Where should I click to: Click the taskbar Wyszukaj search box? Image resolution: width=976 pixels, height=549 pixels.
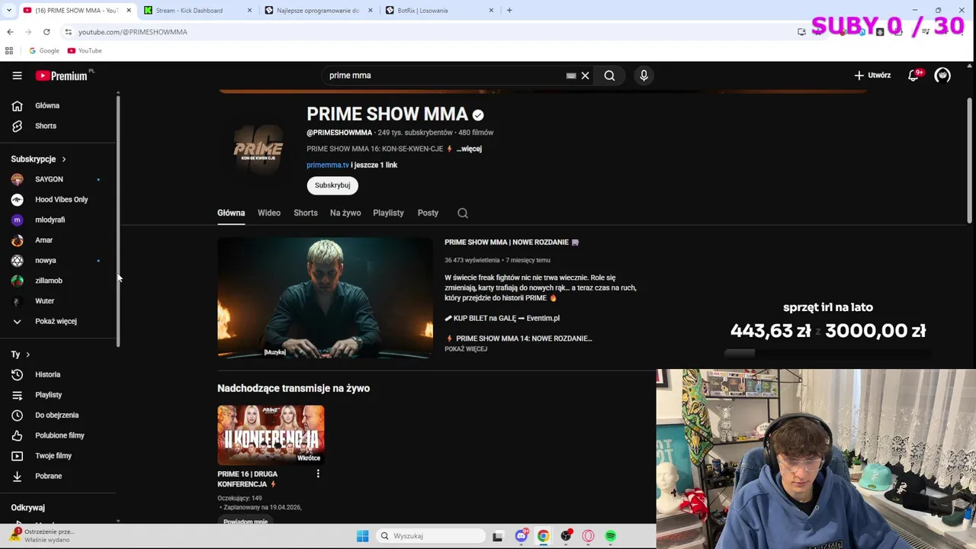[x=430, y=536]
